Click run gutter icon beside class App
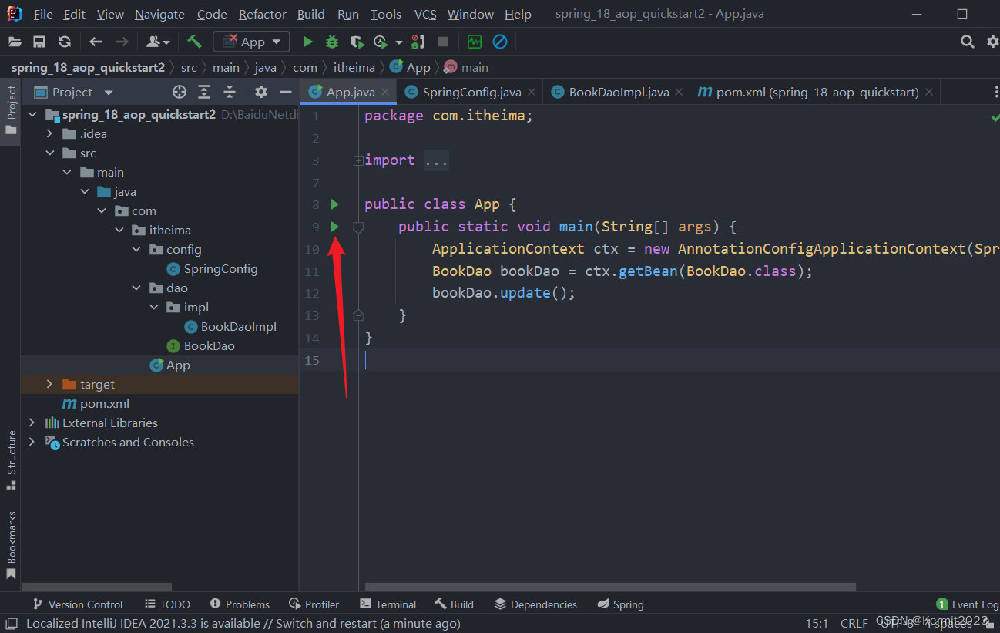This screenshot has height=633, width=1000. (x=334, y=204)
